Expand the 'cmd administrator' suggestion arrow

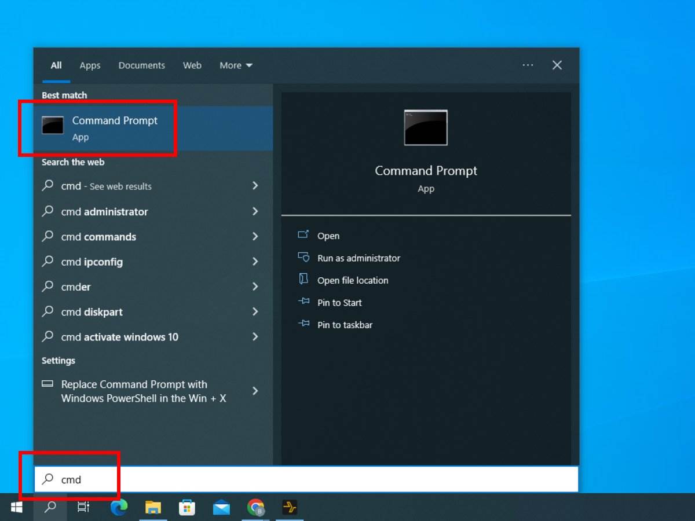tap(255, 211)
